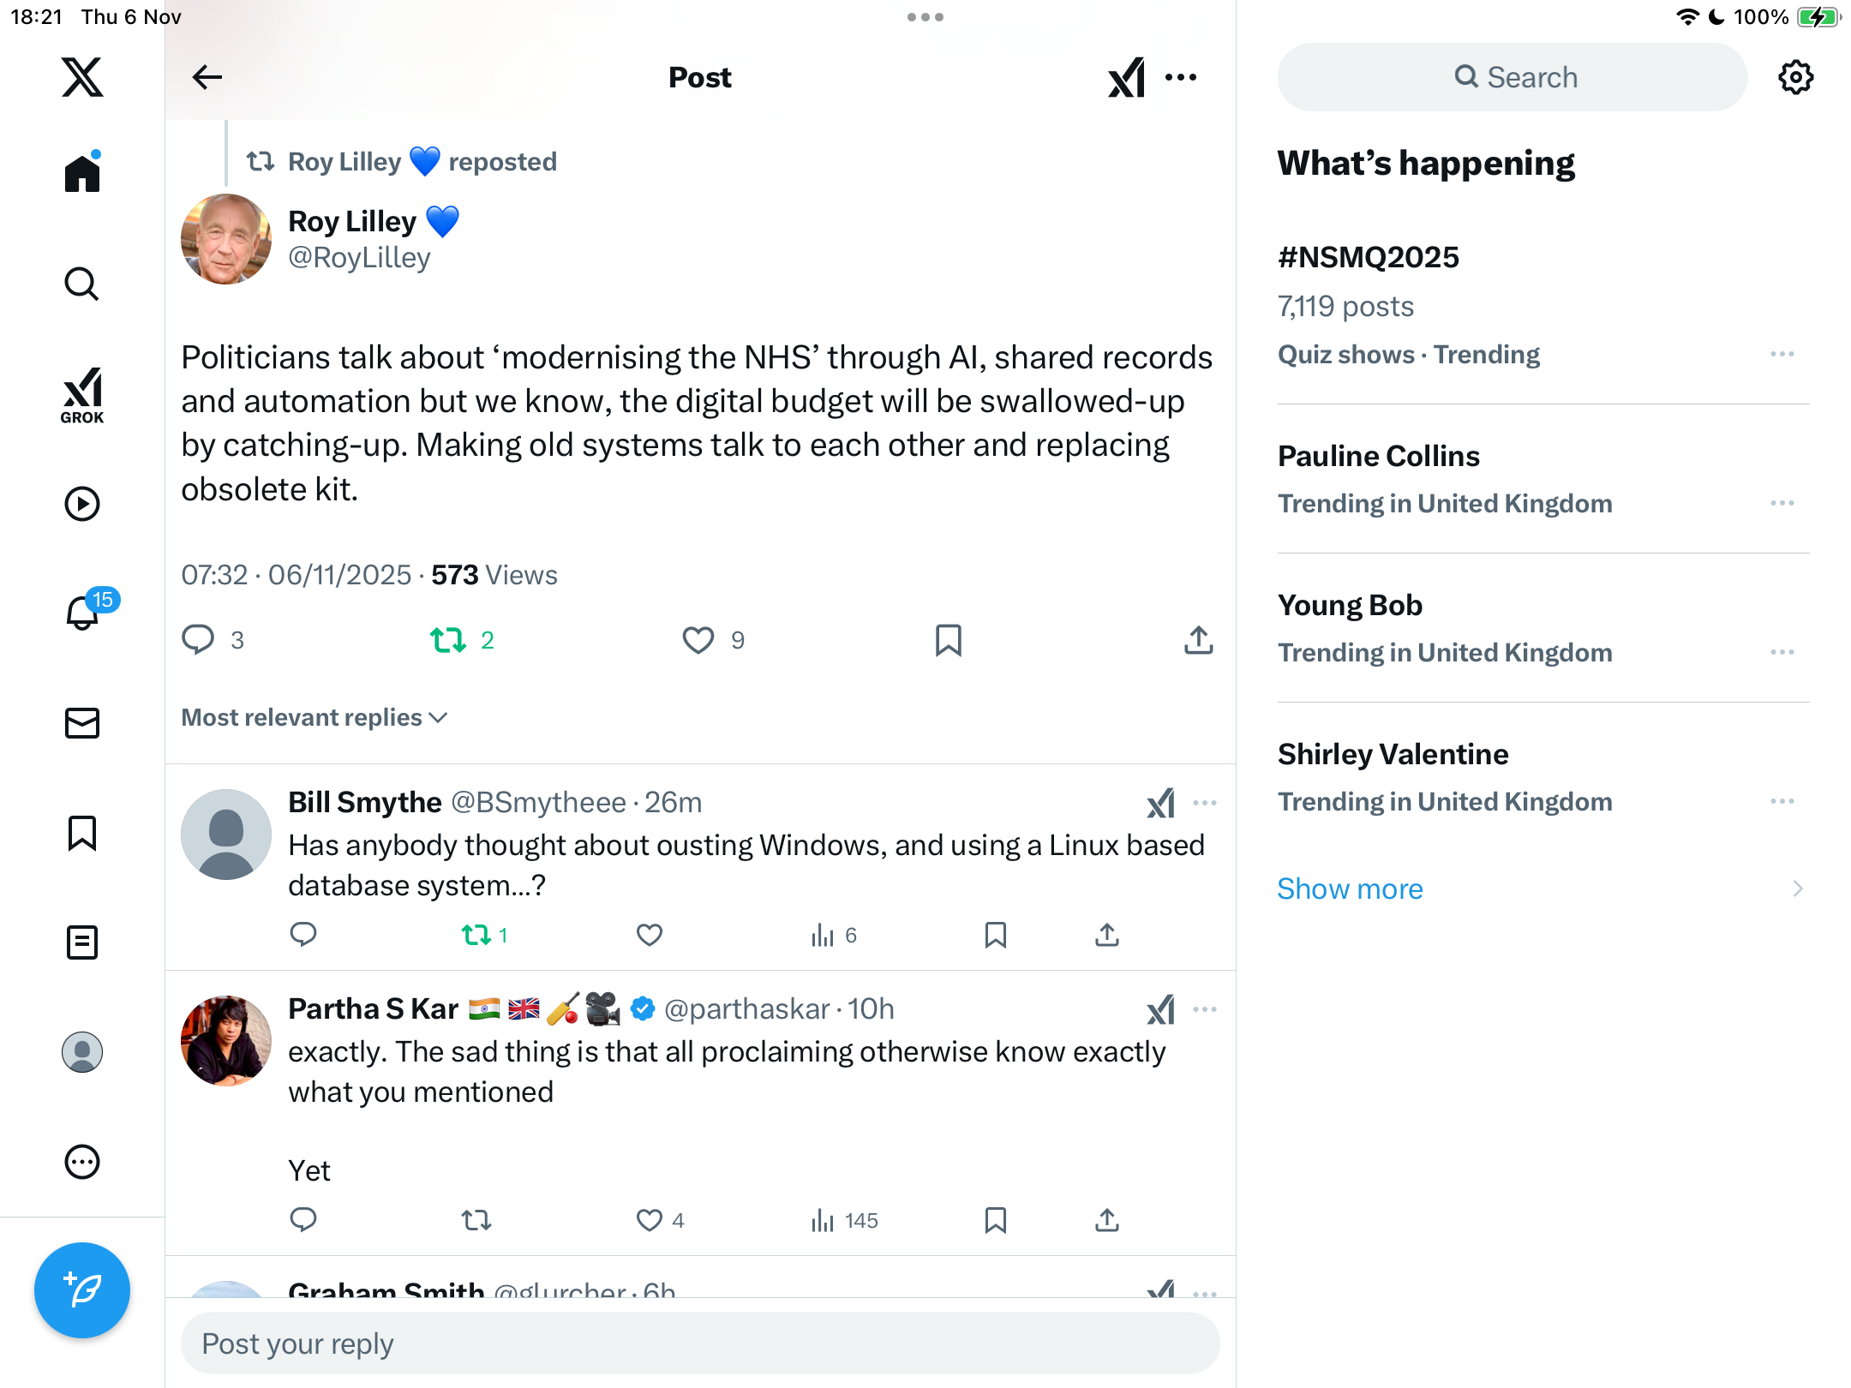This screenshot has height=1388, width=1851.
Task: Open the Explore search tab in sidebar
Action: [x=82, y=284]
